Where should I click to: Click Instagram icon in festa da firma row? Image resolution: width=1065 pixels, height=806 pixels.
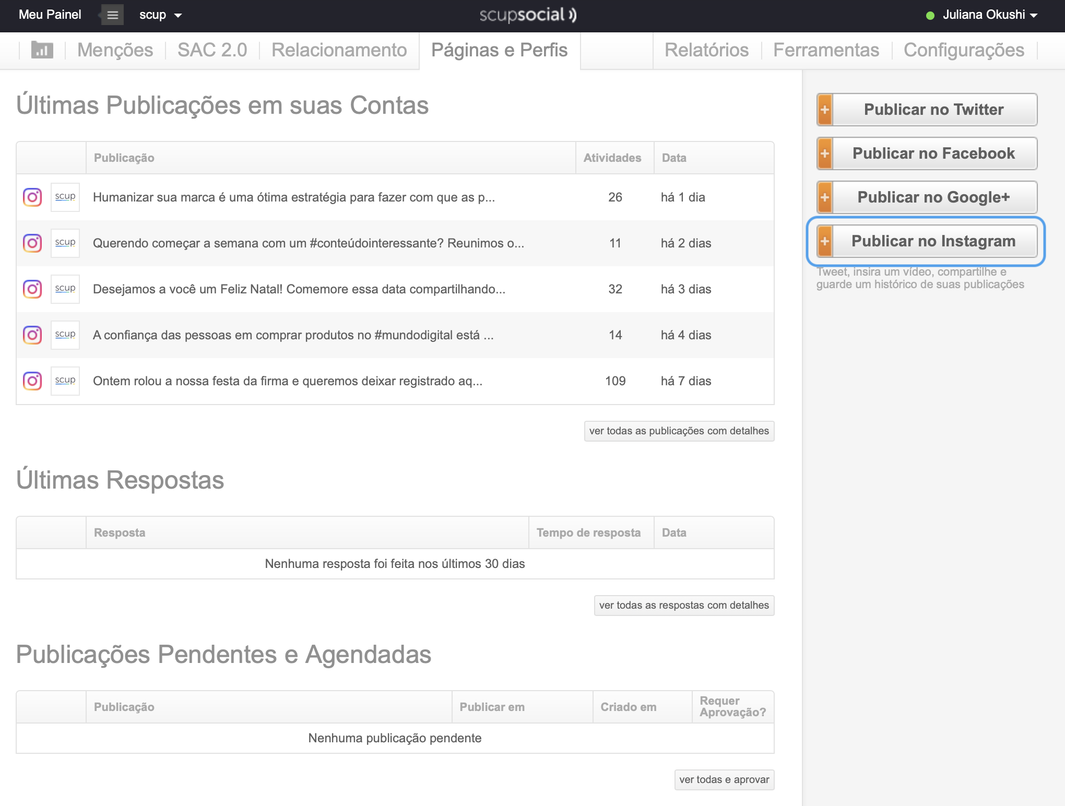(x=32, y=381)
